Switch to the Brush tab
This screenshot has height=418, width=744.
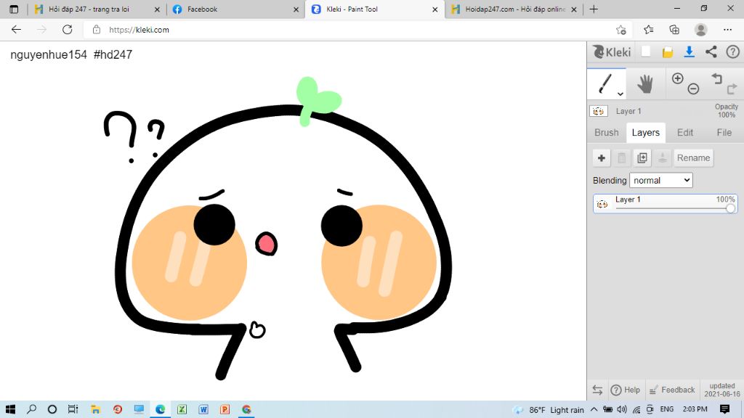607,133
